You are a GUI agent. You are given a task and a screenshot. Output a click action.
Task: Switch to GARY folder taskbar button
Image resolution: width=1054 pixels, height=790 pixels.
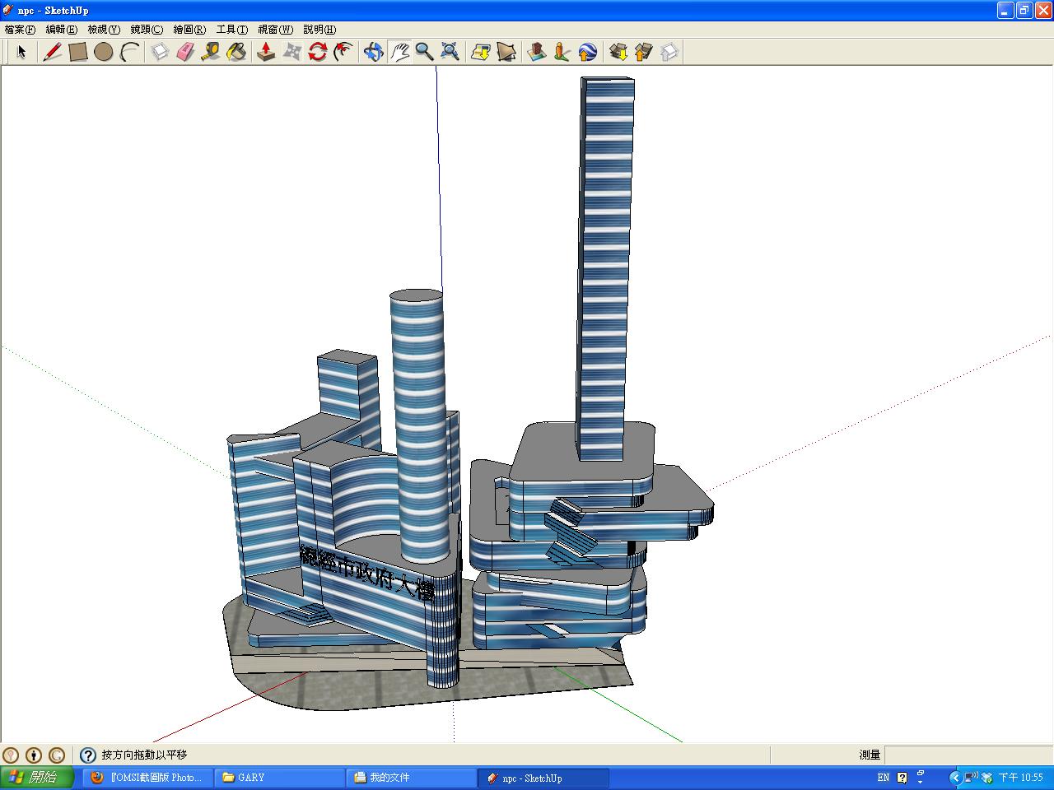[279, 778]
